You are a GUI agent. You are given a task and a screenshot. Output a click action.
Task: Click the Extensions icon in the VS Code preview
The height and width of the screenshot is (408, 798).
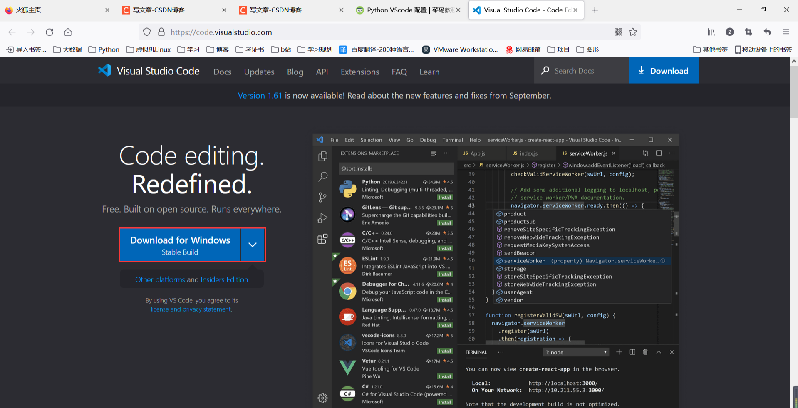click(323, 239)
